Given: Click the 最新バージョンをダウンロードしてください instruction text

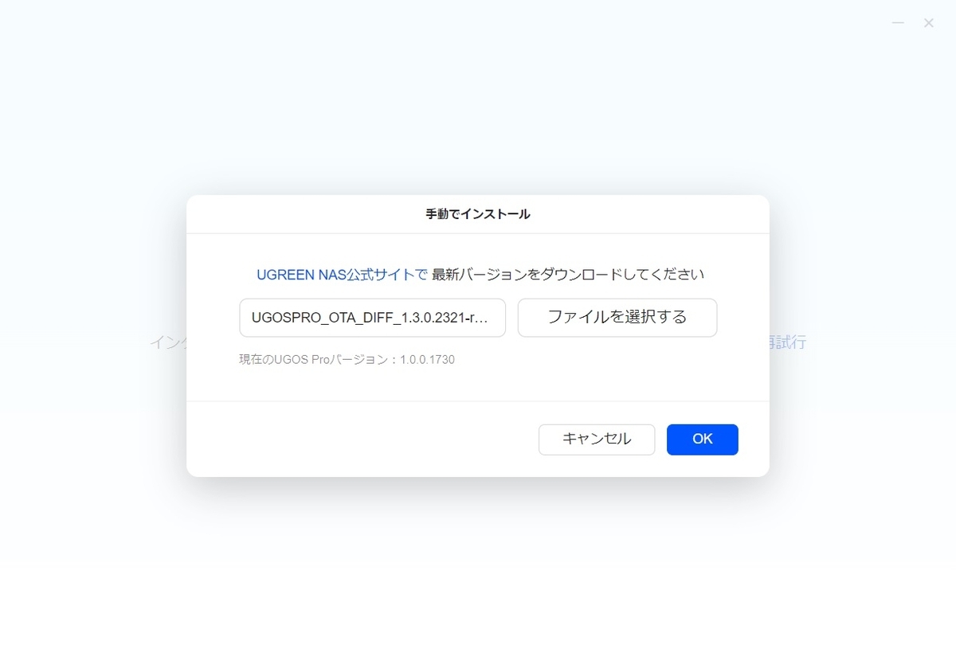Looking at the screenshot, I should pos(568,275).
